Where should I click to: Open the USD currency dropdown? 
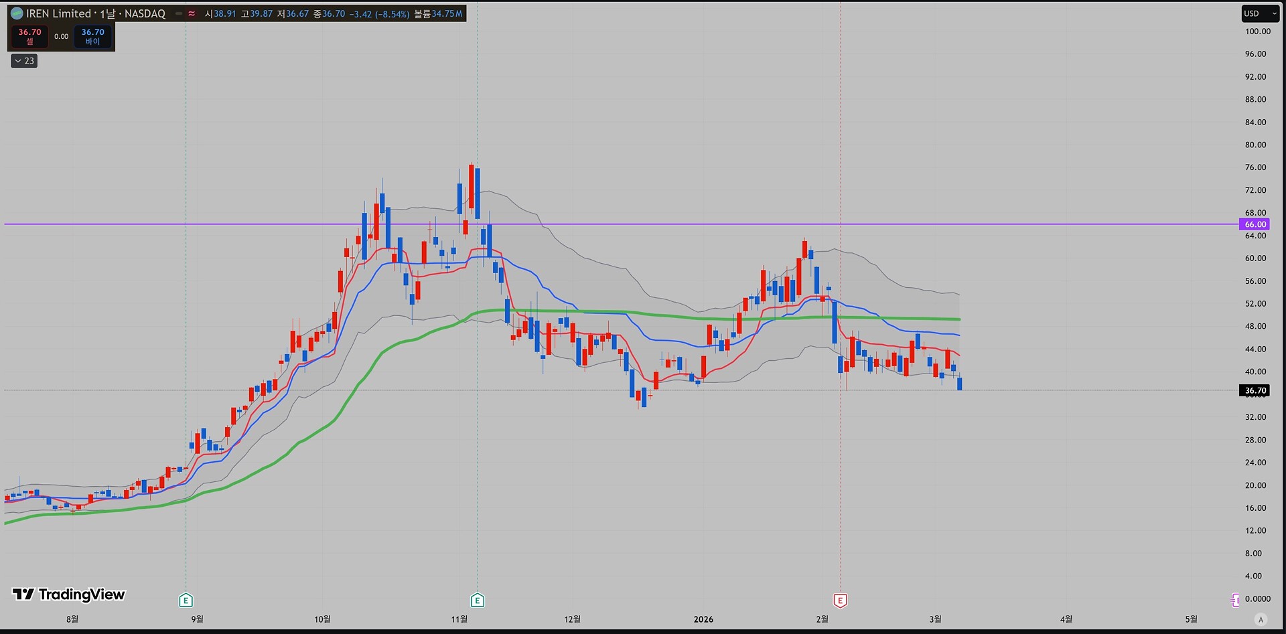click(x=1260, y=13)
